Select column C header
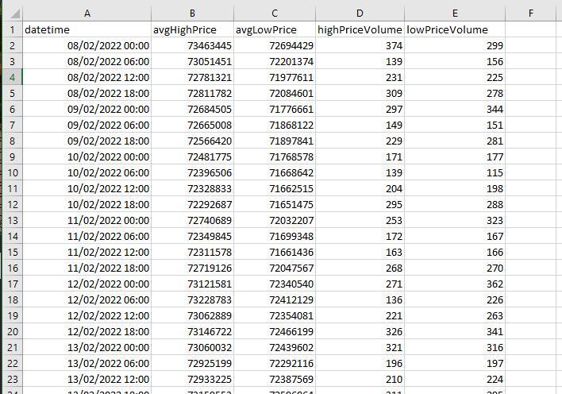This screenshot has width=562, height=394. tap(275, 14)
